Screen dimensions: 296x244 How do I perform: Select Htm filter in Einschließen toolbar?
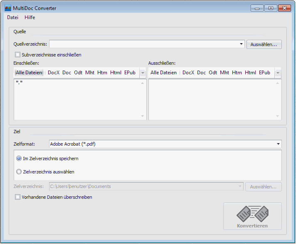coord(102,73)
